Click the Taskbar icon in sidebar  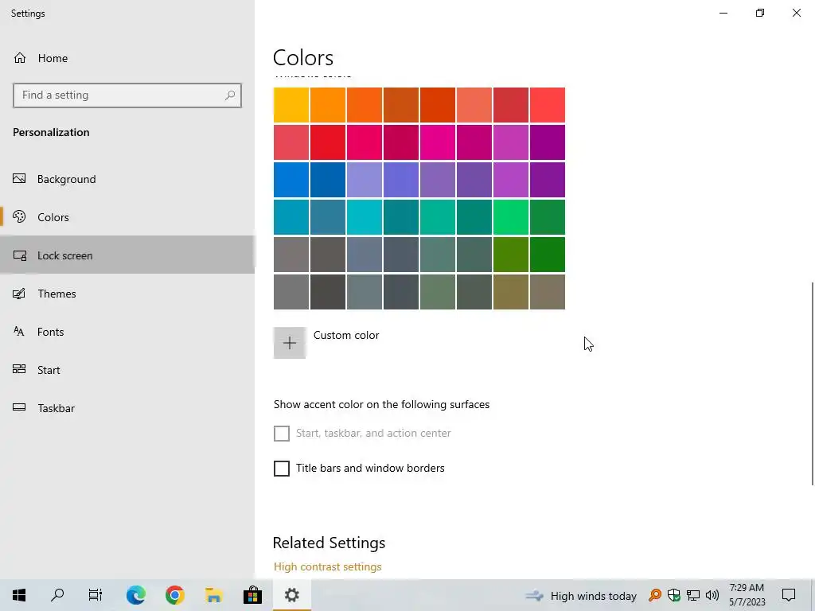[x=19, y=407]
